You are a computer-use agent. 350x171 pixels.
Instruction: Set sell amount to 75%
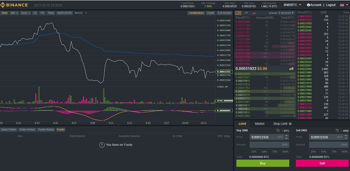pyautogui.click(x=334, y=151)
